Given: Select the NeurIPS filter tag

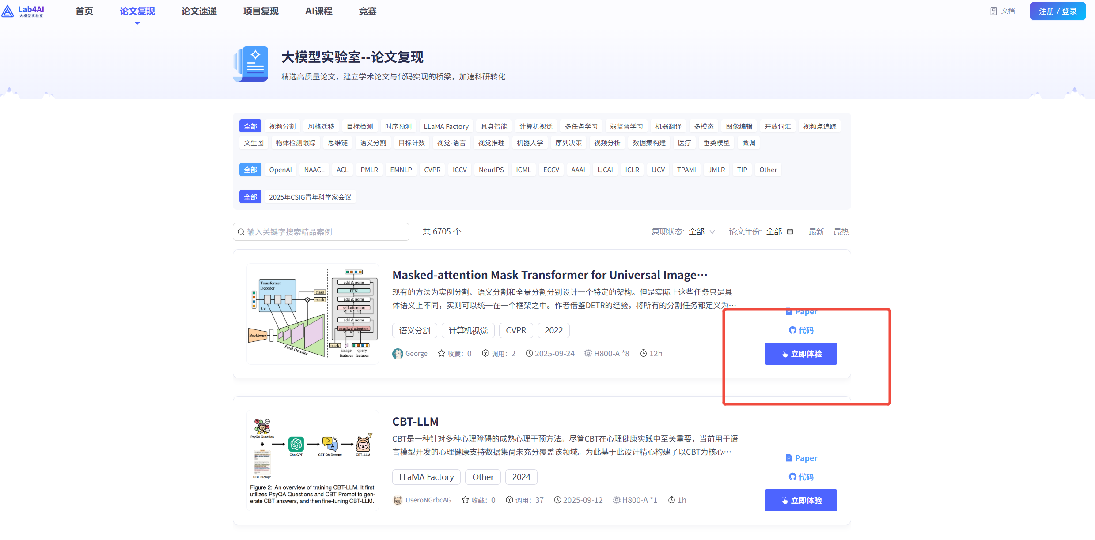Looking at the screenshot, I should (x=491, y=170).
